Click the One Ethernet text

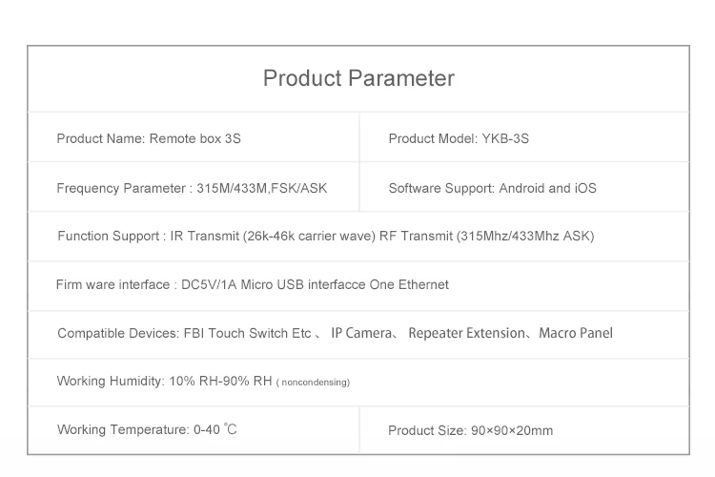tap(409, 285)
